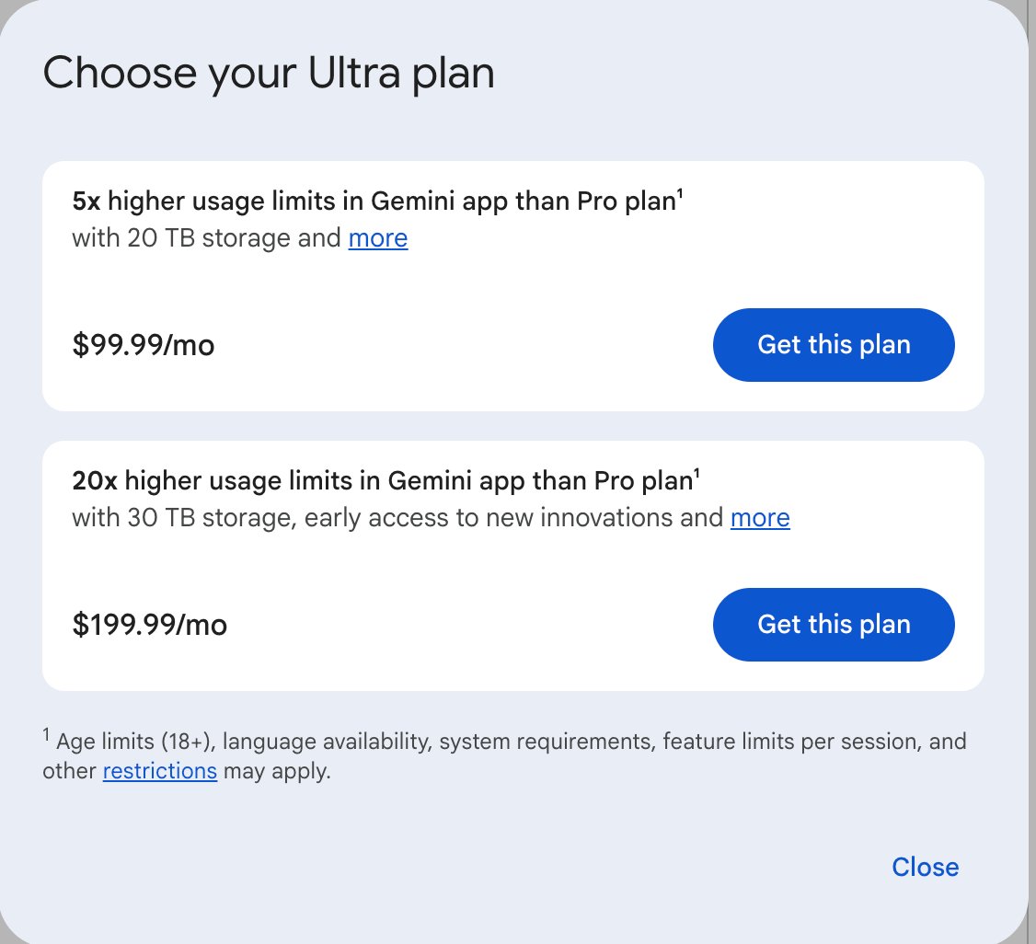Viewport: 1036px width, 944px height.
Task: Click the 'Choose your Ultra plan' title
Action: tap(269, 74)
